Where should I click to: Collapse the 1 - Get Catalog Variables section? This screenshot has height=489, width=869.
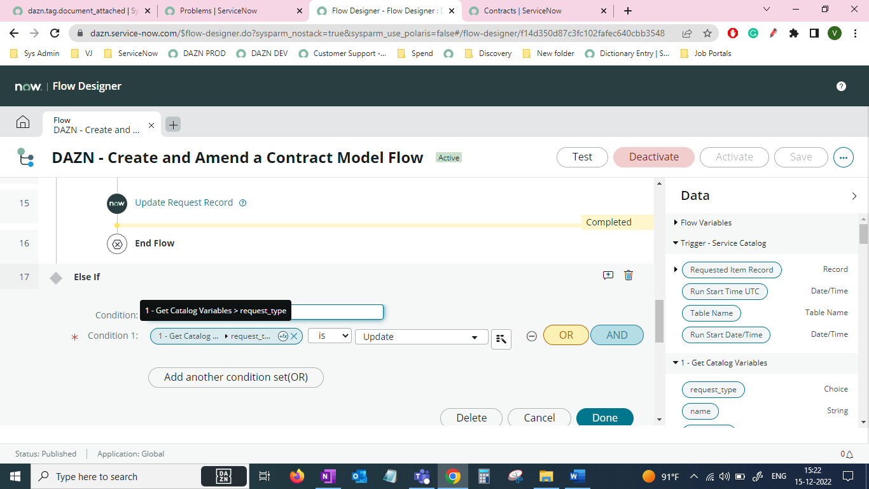click(676, 363)
